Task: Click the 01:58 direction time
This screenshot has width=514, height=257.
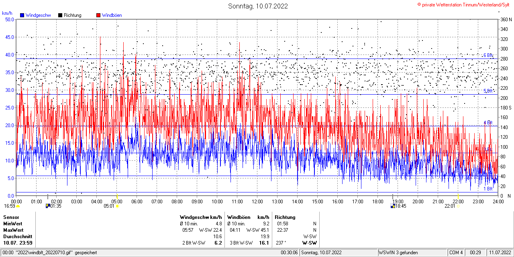Action: (282, 223)
